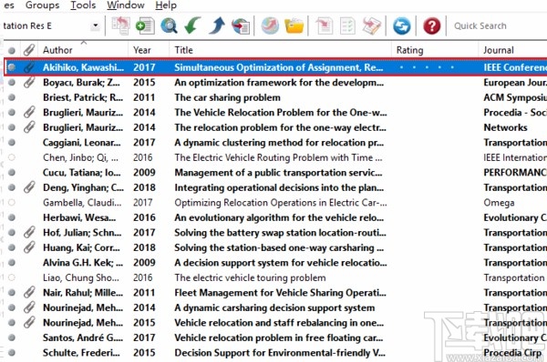Click the paperclip on the Deng, Yinghan row
The image size is (547, 362).
click(x=29, y=187)
